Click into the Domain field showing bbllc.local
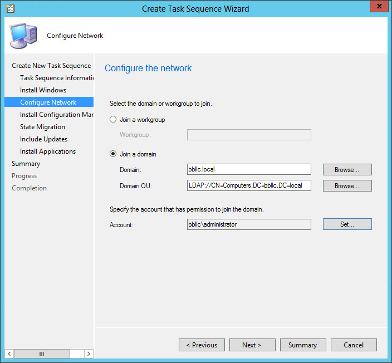 [249, 169]
